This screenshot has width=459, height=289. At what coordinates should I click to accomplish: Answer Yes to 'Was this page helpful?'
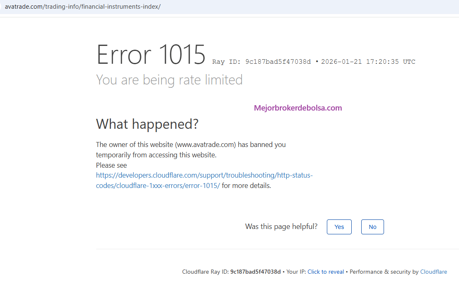339,227
